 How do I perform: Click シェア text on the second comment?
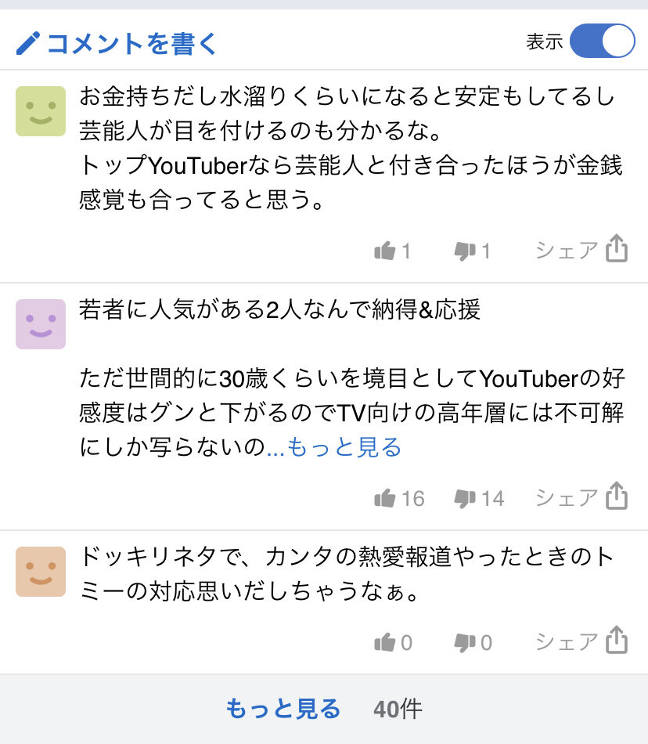click(x=567, y=498)
